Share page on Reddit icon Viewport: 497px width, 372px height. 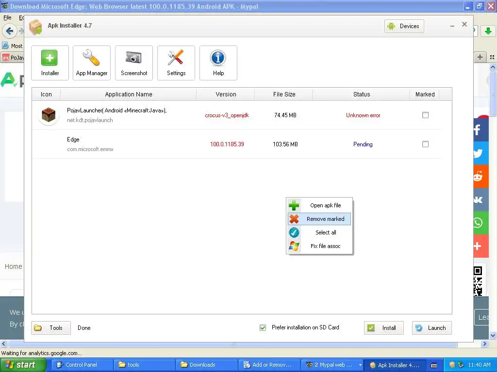(481, 176)
